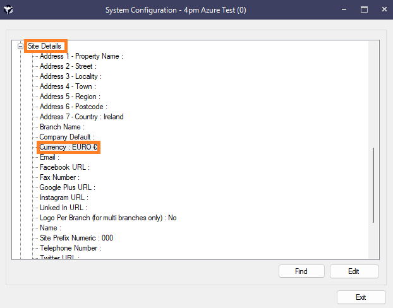Screen dimensions: 393x308
Task: Select Address 7 - Country Ireland entry
Action: 82,117
